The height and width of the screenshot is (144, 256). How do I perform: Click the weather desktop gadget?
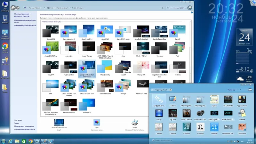pos(244,79)
